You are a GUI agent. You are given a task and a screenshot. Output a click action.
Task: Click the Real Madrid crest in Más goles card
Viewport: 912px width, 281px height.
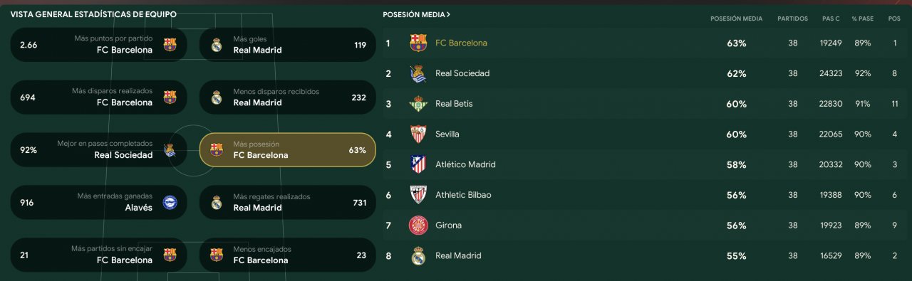point(217,45)
